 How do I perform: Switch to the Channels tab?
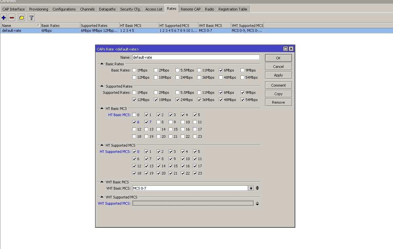87,9
